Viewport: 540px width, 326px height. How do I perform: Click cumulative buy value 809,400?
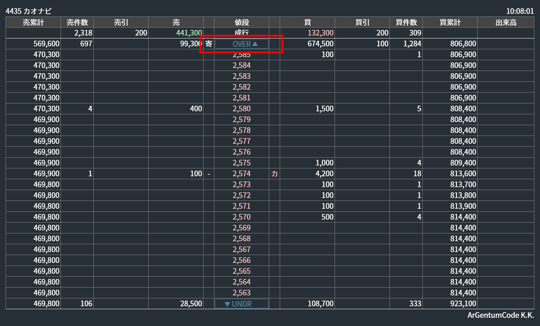[x=463, y=163]
